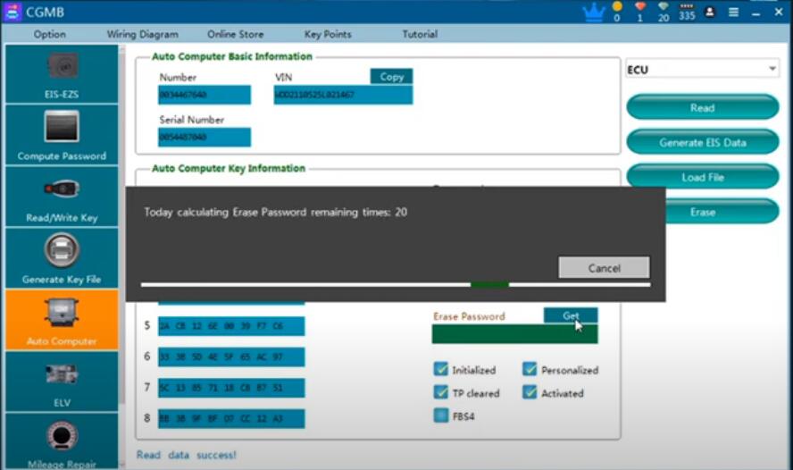Toggle the Initialized checkbox
The image size is (793, 470).
coord(440,370)
